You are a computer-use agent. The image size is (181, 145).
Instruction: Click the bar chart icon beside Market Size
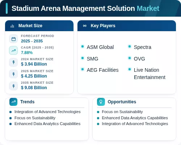12,26
